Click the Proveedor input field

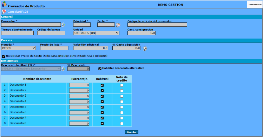click(31, 25)
